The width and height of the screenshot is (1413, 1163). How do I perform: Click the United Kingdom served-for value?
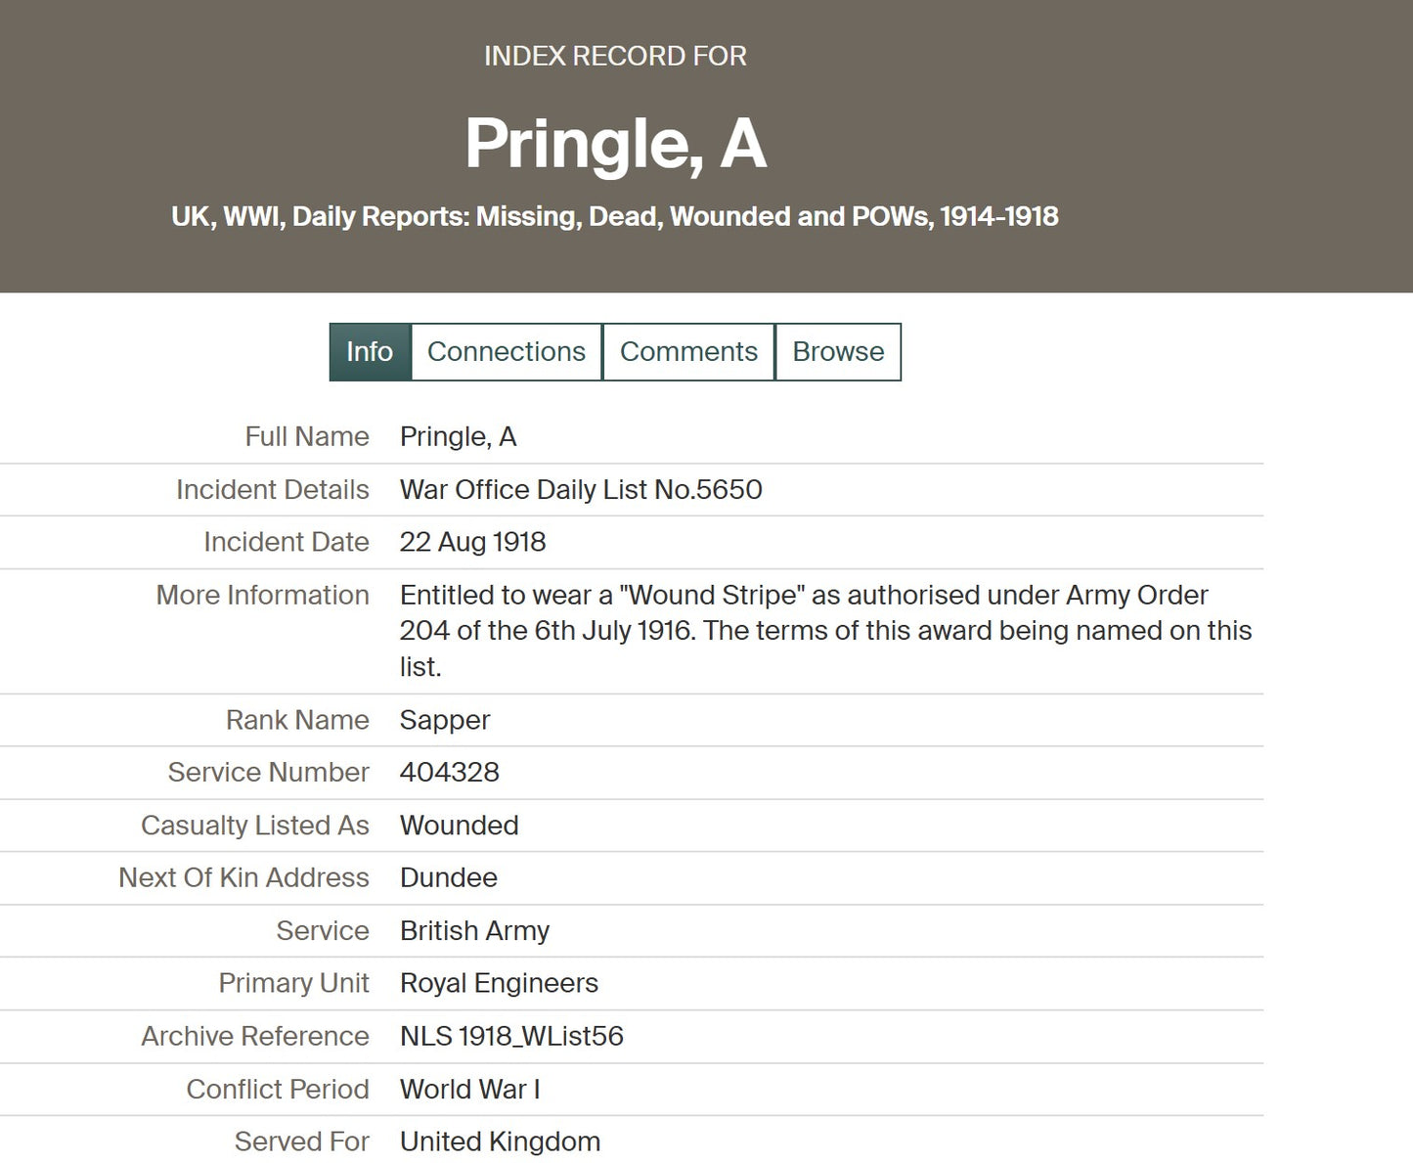point(500,1141)
